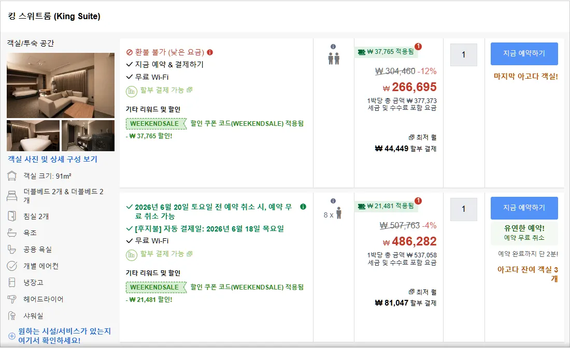Click the ₩ 21,481 적용됨 coupon badge
570x348 pixels.
tap(386, 206)
